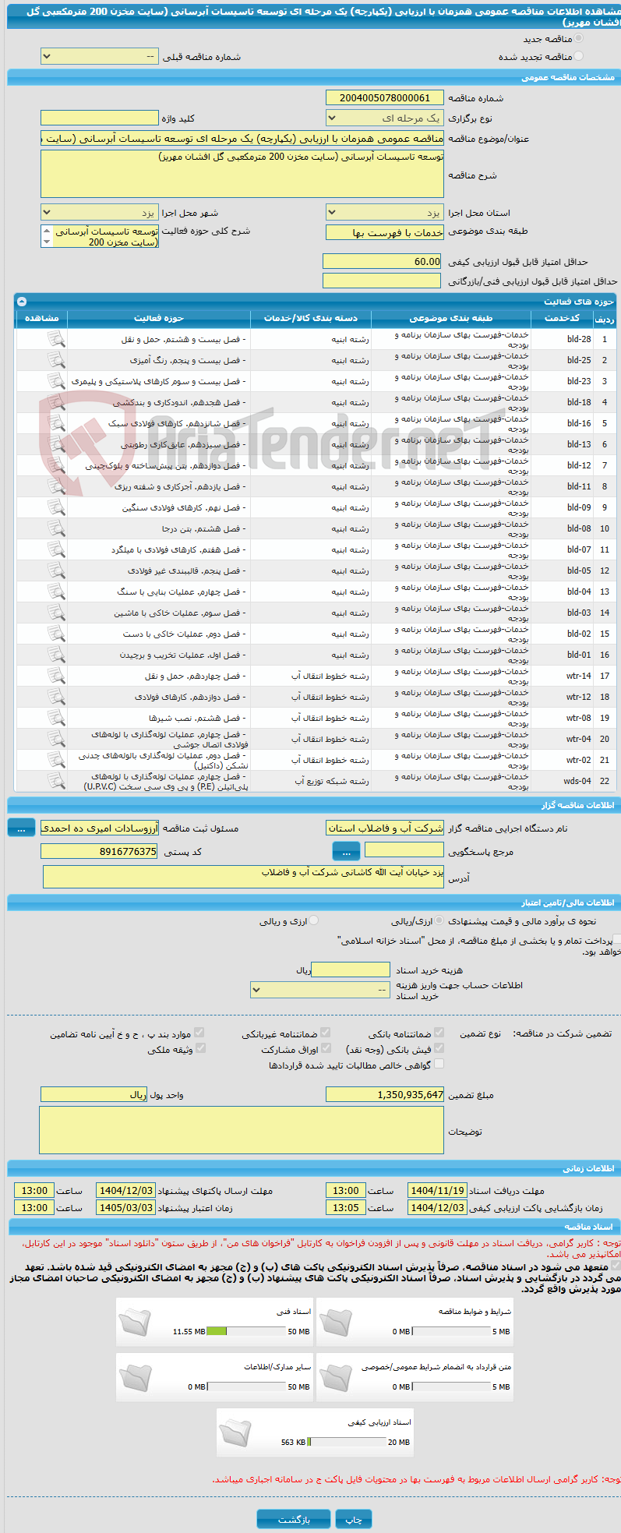Open نوع برگزاری dropdown
This screenshot has width=621, height=1533.
pyautogui.click(x=384, y=118)
